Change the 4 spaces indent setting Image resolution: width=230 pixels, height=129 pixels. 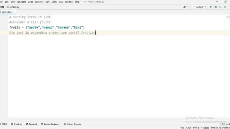pos(205,128)
